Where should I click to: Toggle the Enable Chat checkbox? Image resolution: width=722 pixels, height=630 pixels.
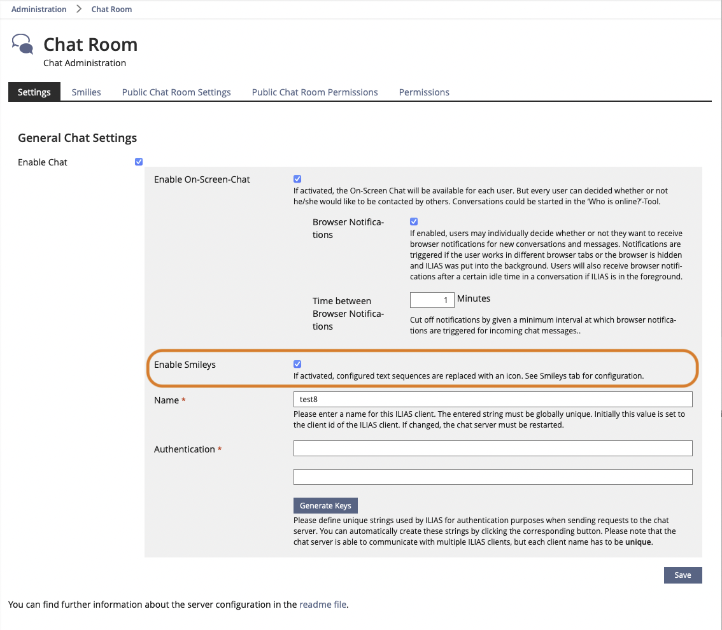(139, 162)
